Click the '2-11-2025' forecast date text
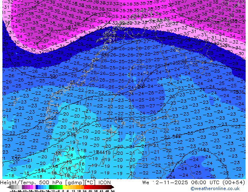248x192 pixels. [x=172, y=183]
